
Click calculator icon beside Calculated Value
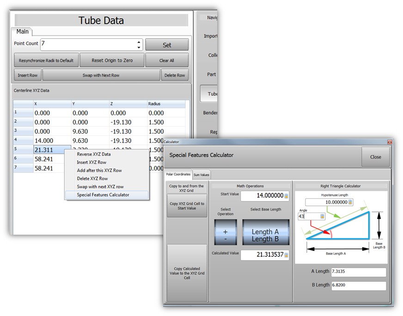point(286,255)
